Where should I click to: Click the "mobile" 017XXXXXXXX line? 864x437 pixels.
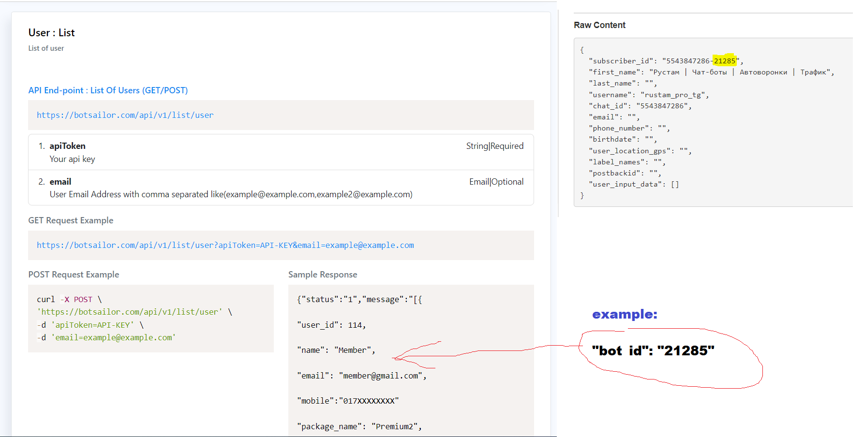[x=348, y=401]
